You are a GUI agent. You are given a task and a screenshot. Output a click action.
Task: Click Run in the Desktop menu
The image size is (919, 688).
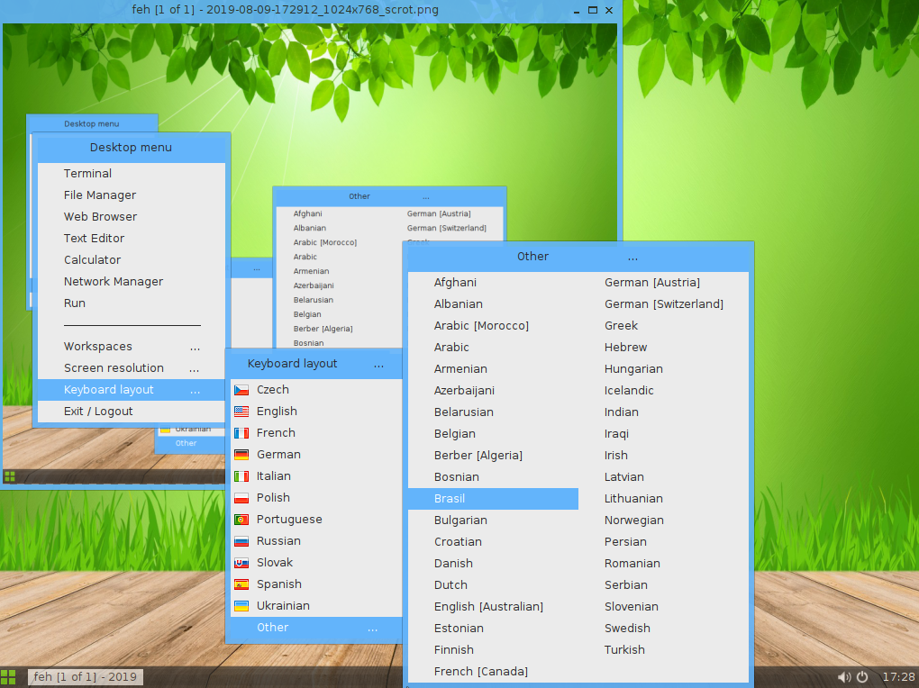pos(74,303)
